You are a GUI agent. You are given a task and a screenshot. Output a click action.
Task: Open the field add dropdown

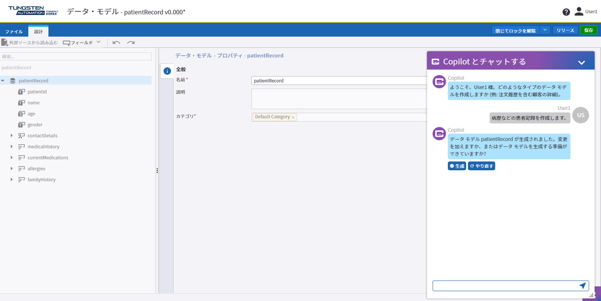[x=99, y=42]
